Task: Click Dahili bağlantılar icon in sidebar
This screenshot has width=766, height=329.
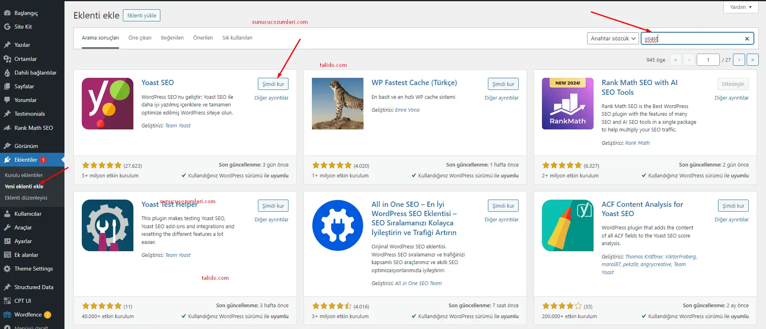Action: tap(7, 73)
